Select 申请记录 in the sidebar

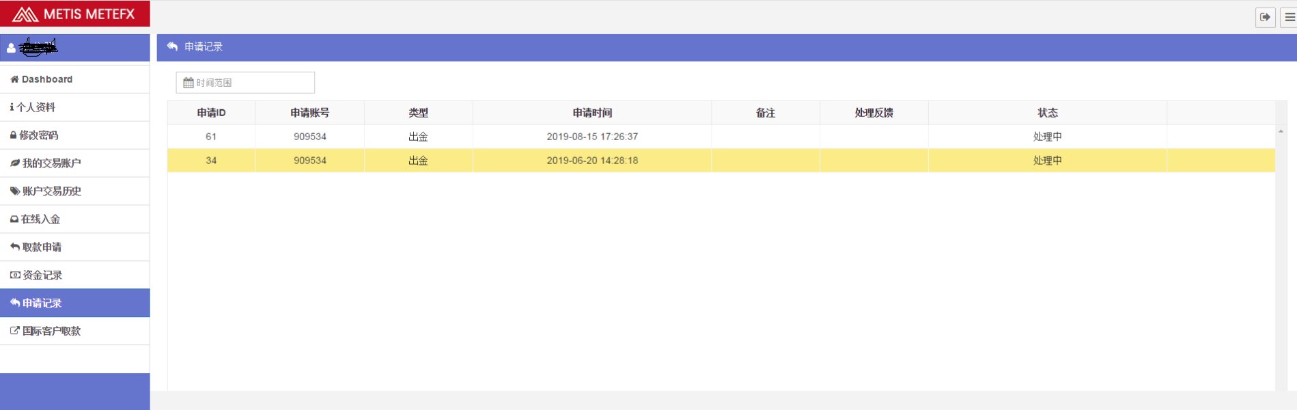[75, 303]
